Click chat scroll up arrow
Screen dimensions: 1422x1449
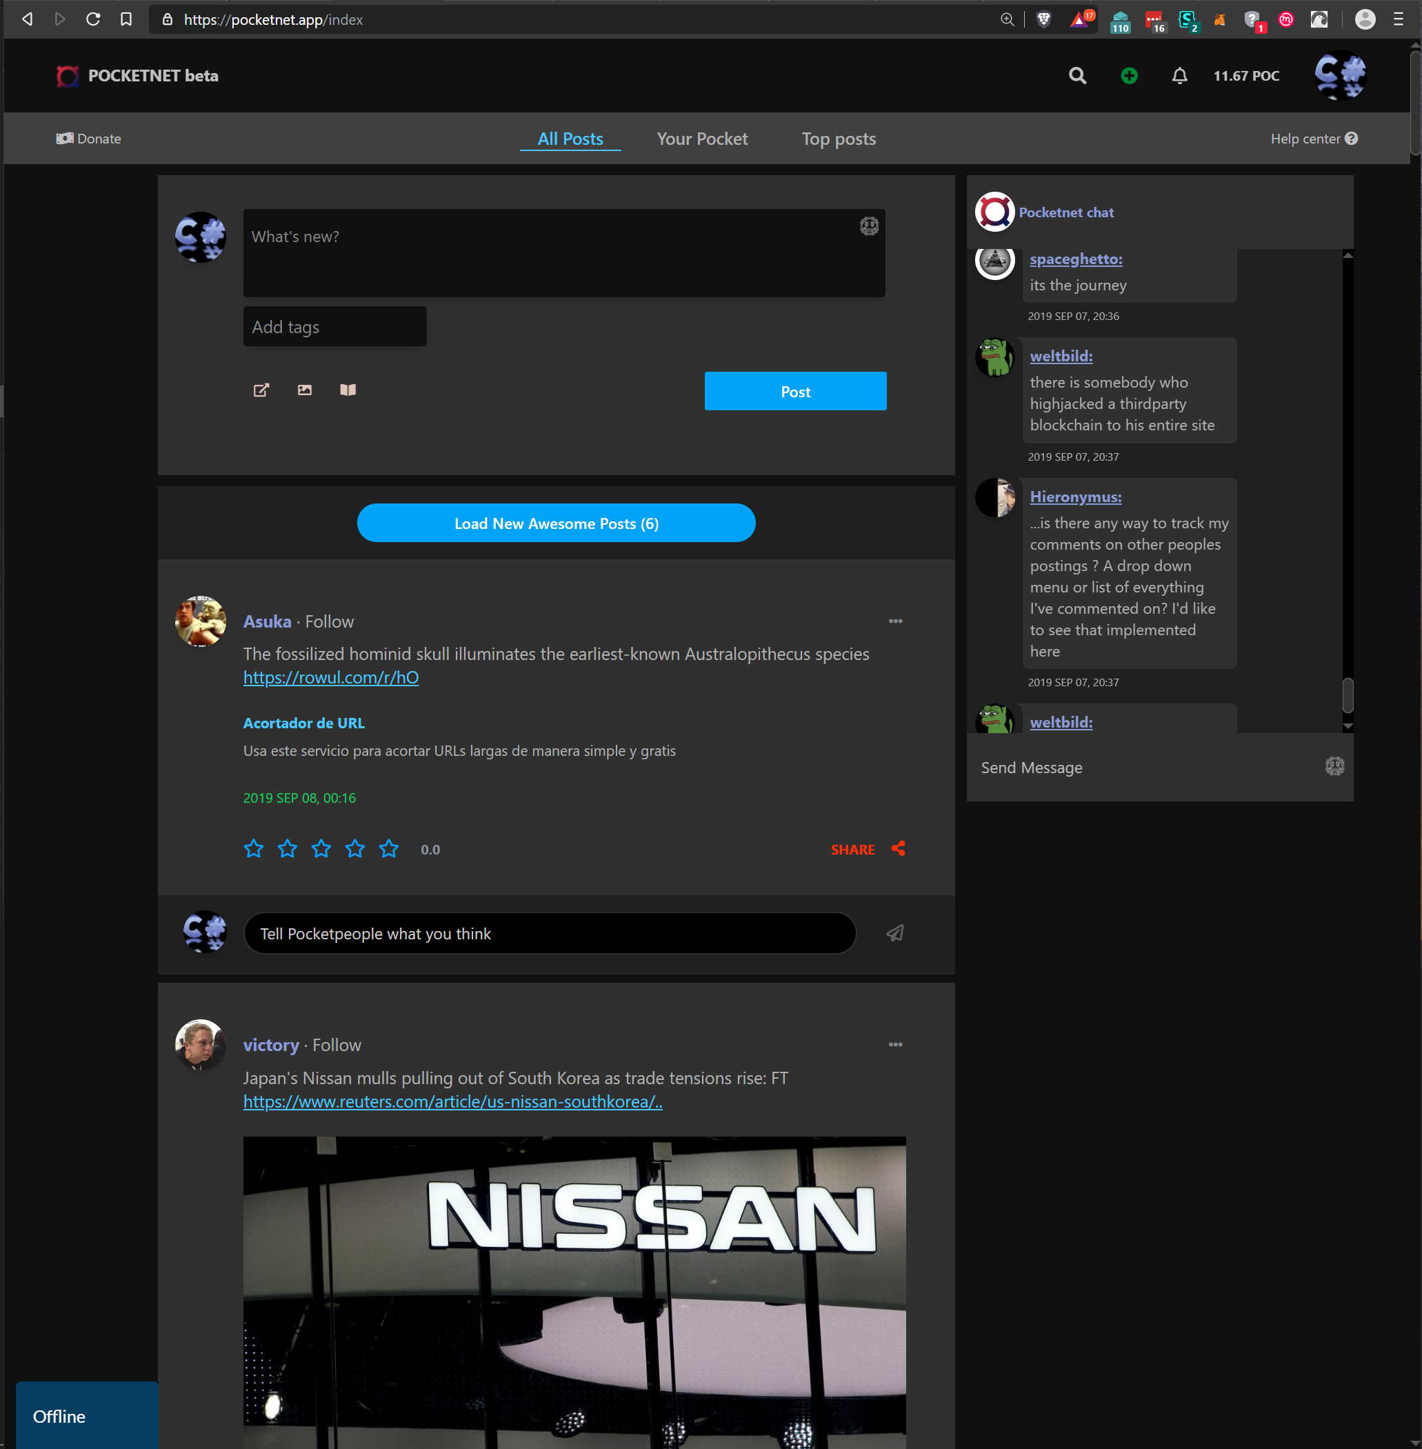[1348, 255]
